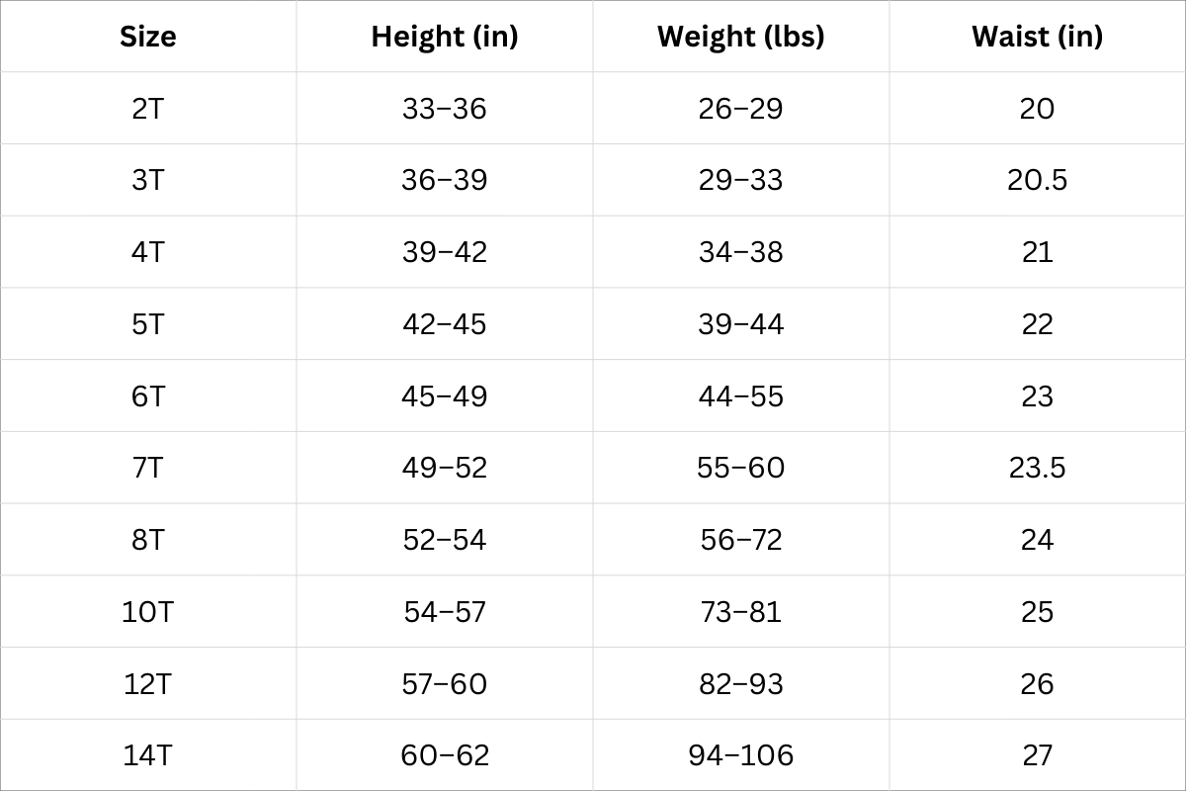Click the 44–55 weight cell
Screen dimensions: 1186x791
(741, 396)
